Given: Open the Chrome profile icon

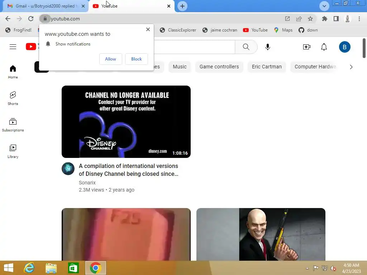Looking at the screenshot, I should click(x=347, y=19).
